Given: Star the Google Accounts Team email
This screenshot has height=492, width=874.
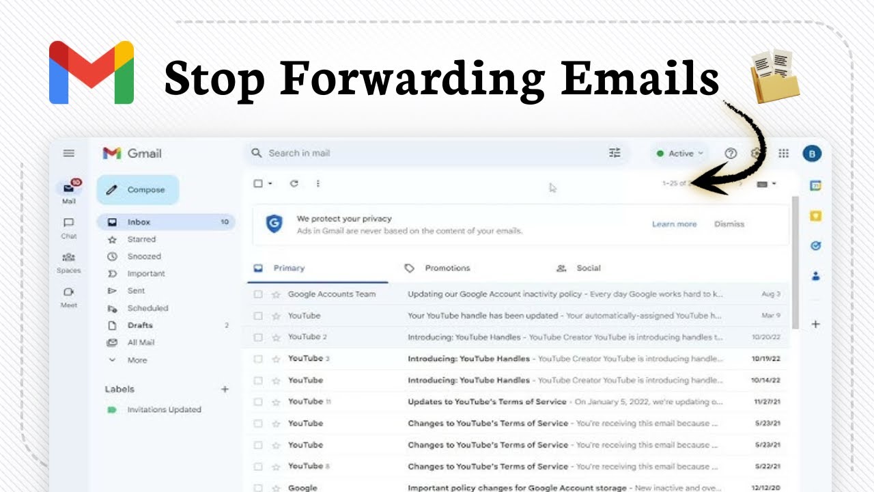Looking at the screenshot, I should [x=276, y=295].
